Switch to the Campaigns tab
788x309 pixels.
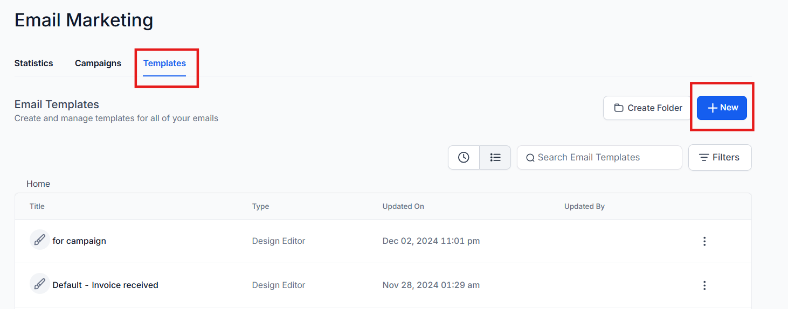coord(98,63)
